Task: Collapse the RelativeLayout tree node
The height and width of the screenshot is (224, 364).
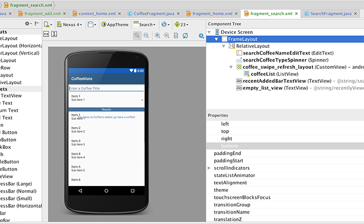Action: click(x=224, y=46)
